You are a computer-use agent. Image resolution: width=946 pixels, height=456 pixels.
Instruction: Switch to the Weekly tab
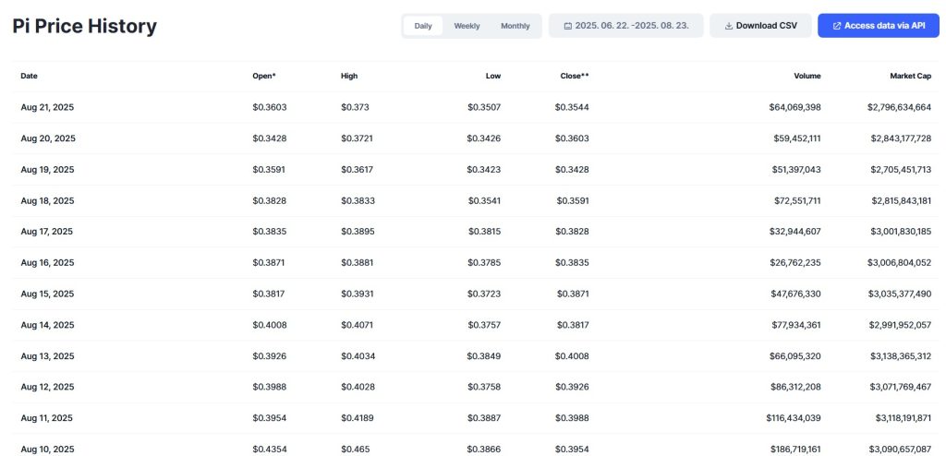(467, 26)
